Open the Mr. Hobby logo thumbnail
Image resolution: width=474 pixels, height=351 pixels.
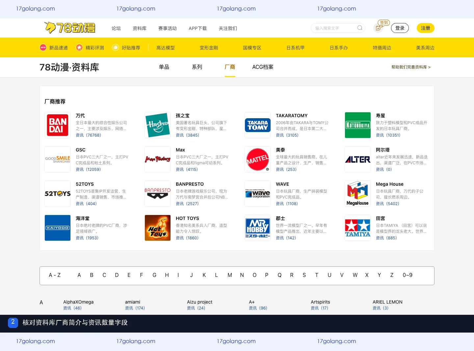point(258,228)
